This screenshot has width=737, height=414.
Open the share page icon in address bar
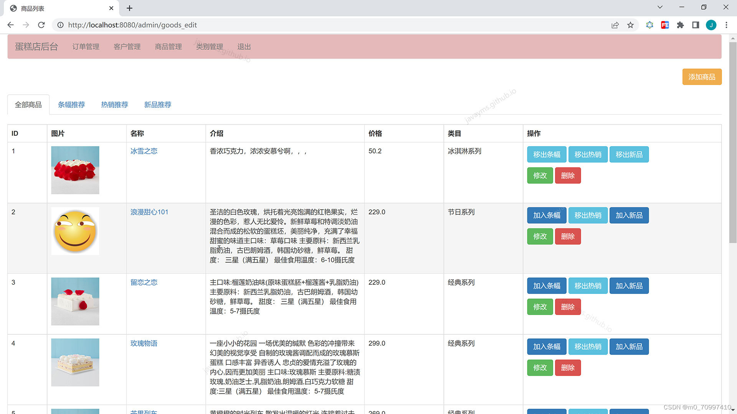615,25
